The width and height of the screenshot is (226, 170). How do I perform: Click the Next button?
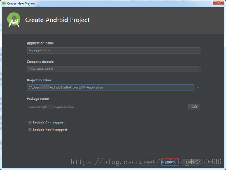[x=170, y=162]
